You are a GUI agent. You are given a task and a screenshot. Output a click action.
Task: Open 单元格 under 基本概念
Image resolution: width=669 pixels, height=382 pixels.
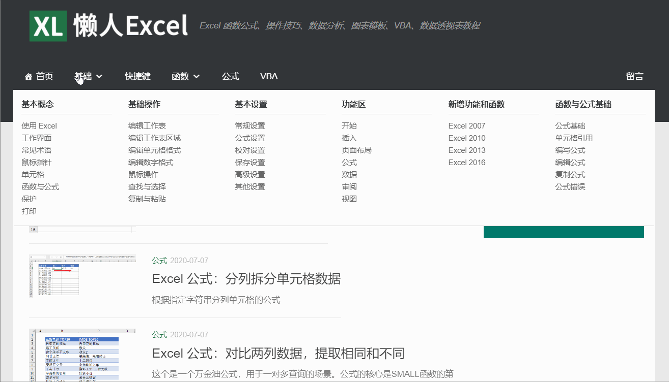coord(33,175)
